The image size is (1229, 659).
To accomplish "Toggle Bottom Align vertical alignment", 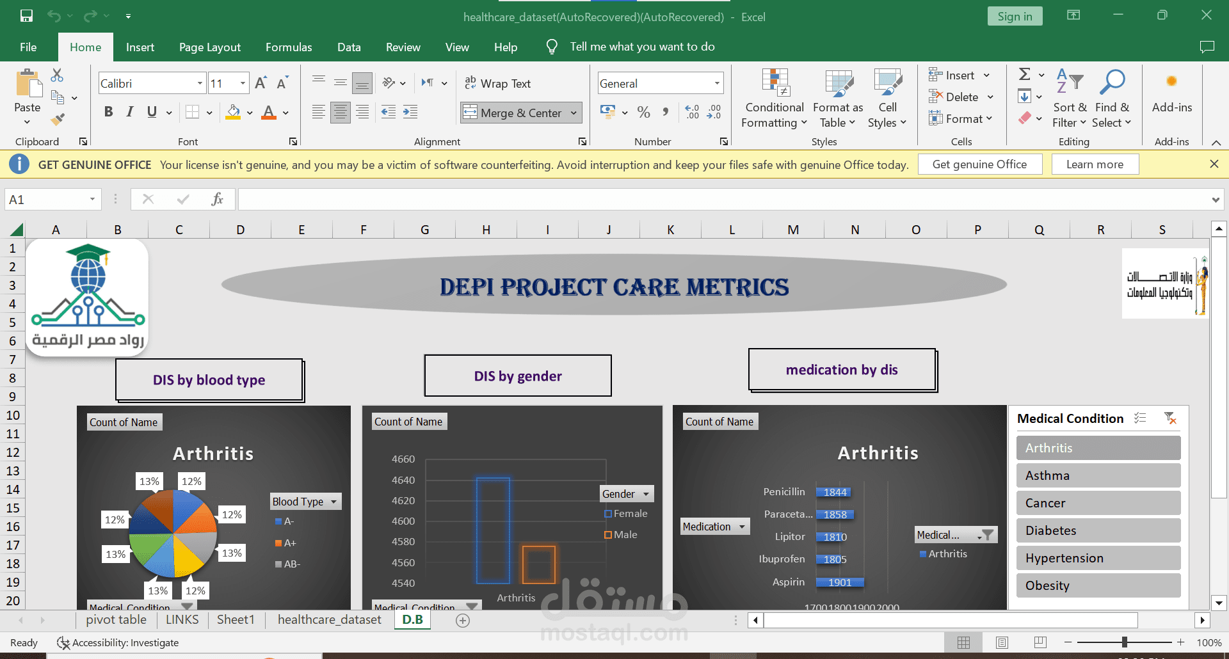I will click(362, 83).
